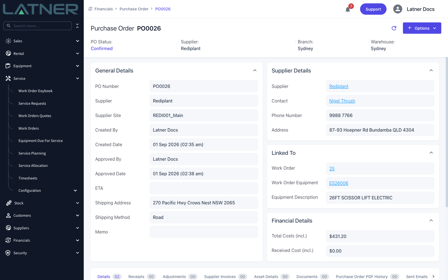Open the Sent Emails tab
Viewport: 448px width, 280px height.
point(417,277)
